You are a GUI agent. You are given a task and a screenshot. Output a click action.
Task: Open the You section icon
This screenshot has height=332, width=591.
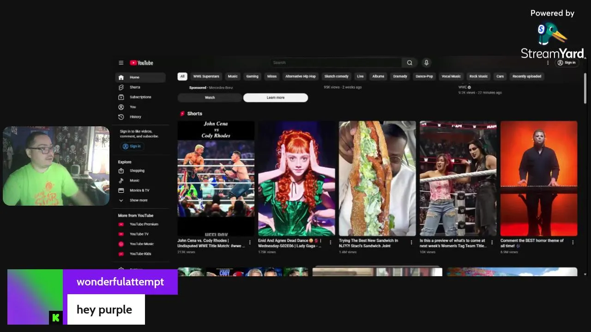121,107
